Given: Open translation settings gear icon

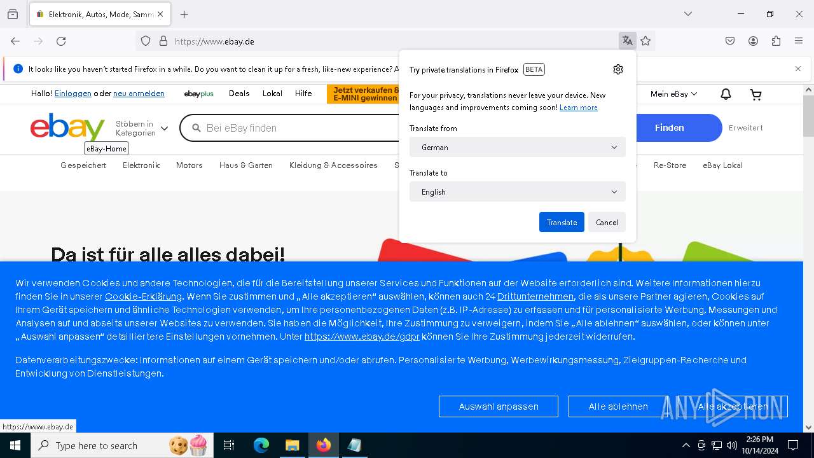Looking at the screenshot, I should coord(618,69).
